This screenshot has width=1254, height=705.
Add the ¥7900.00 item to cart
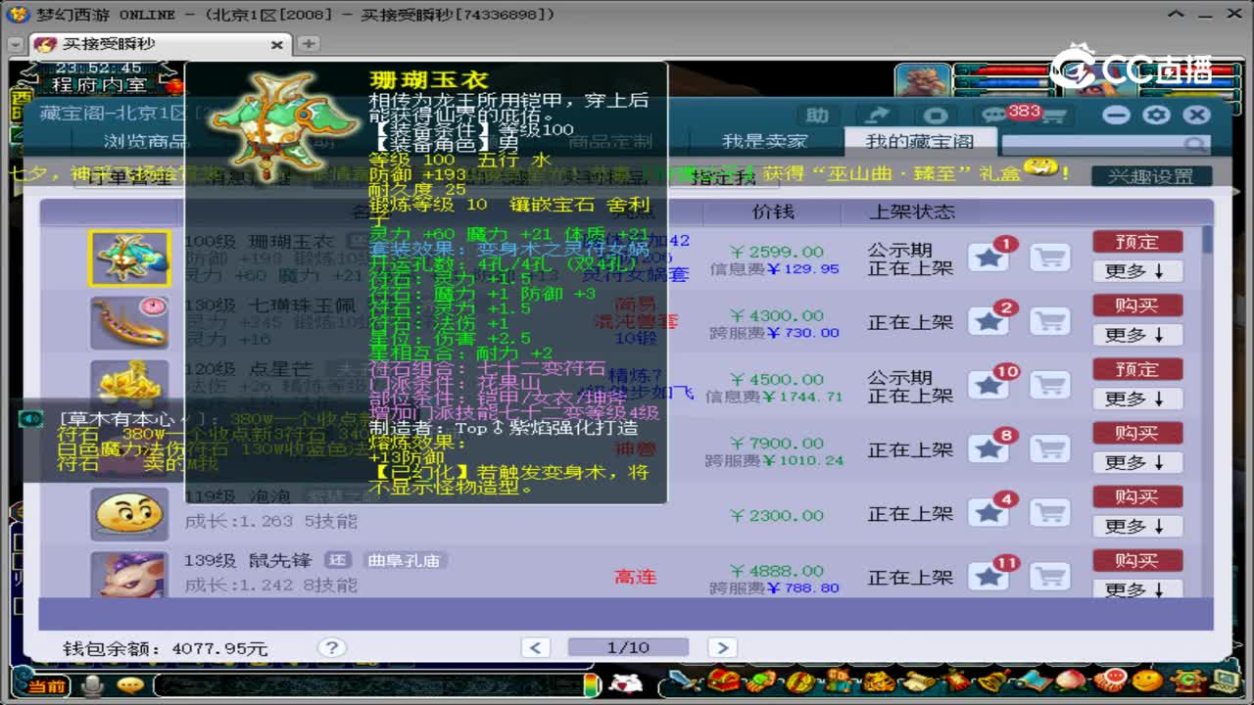pyautogui.click(x=1050, y=448)
